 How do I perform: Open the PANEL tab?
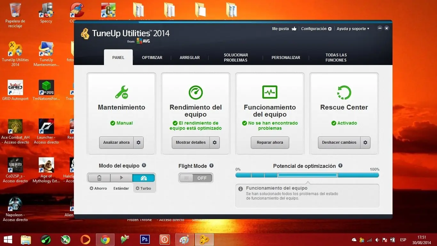click(118, 57)
